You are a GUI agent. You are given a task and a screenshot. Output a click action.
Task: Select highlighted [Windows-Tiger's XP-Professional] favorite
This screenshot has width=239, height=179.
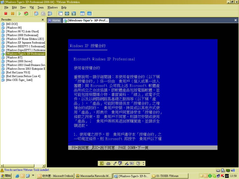pos(23,54)
